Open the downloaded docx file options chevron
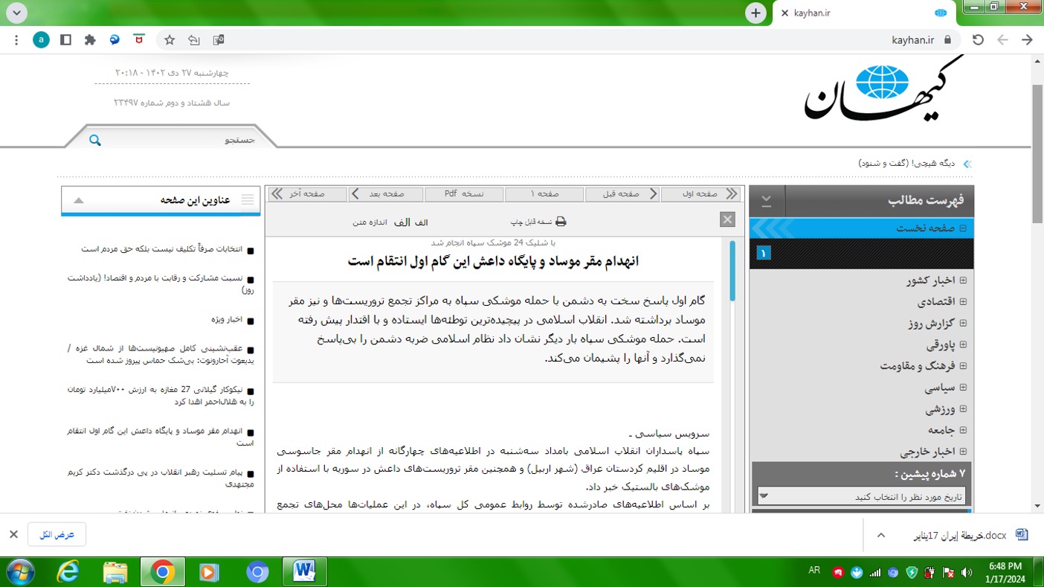This screenshot has width=1044, height=587. (x=881, y=535)
